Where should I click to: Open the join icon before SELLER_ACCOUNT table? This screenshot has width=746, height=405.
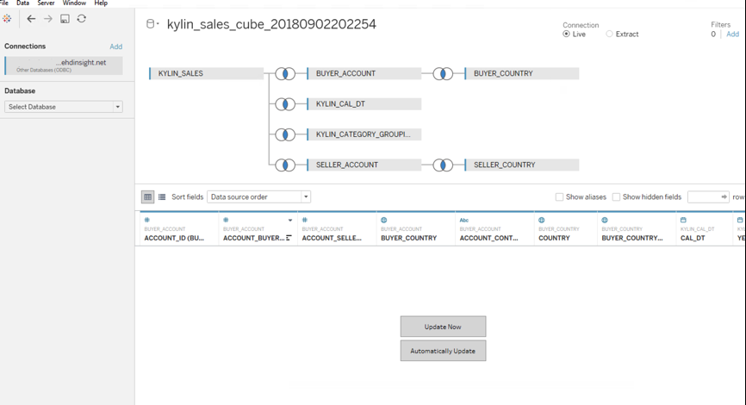coord(285,165)
